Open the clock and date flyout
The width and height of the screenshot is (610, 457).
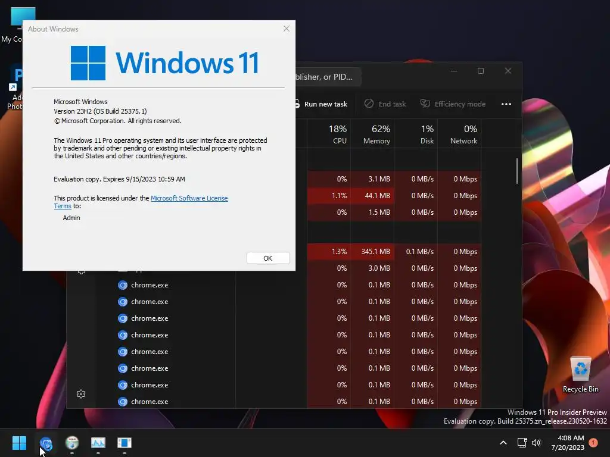coord(568,443)
